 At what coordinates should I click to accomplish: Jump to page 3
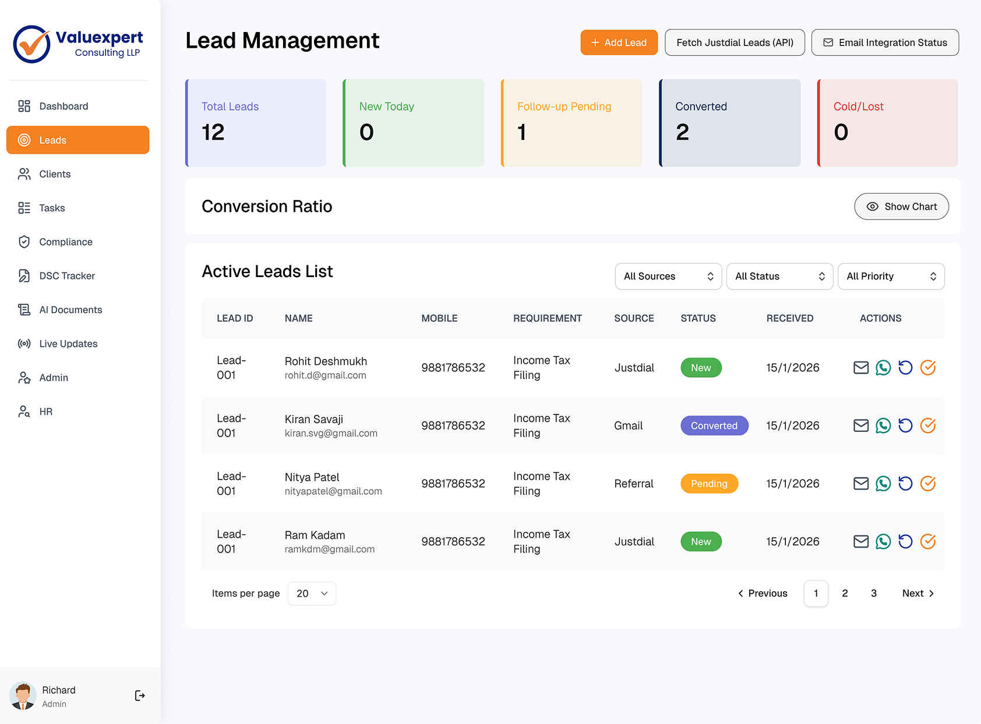(874, 594)
